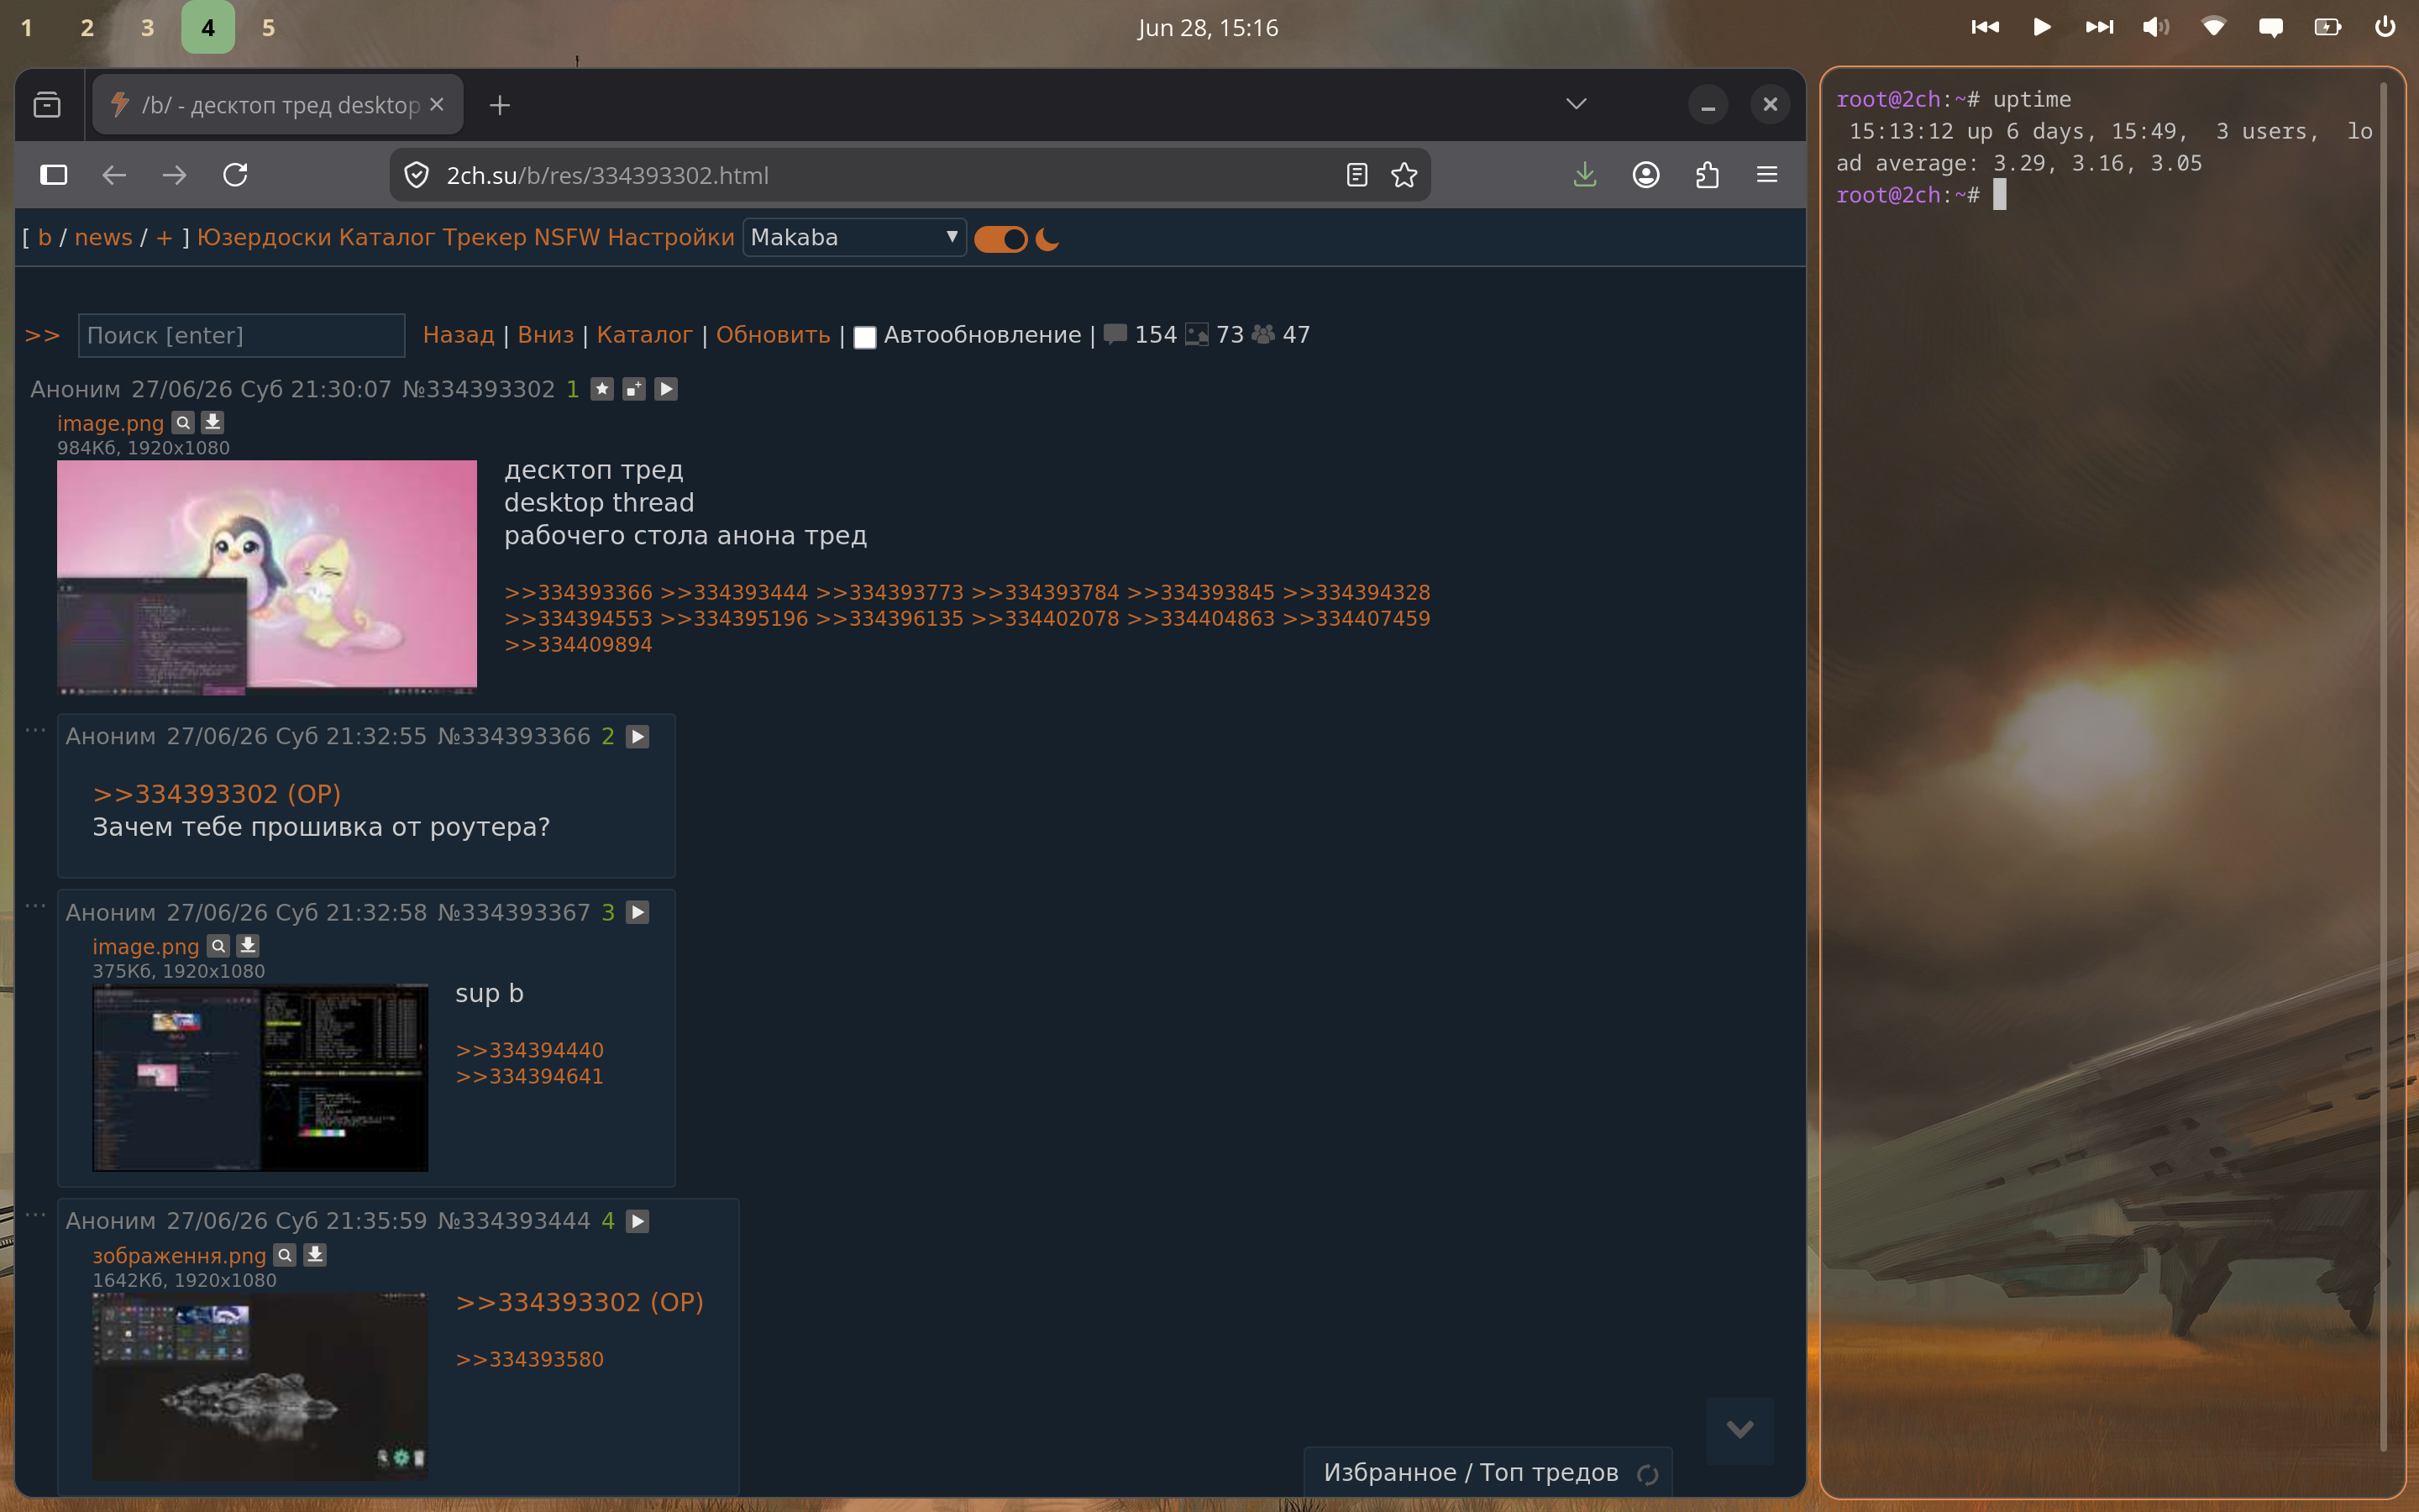Open the dark terminal desktop thumbnail in post 3
This screenshot has width=2419, height=1512.
(260, 1078)
